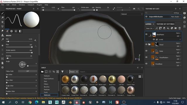187x105 pixels.
Task: Click the add mask icon in Layers panel
Action: point(160,28)
